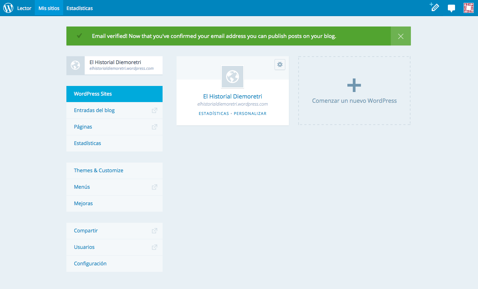
Task: Click the plus icon to add new WordPress
Action: tap(354, 85)
